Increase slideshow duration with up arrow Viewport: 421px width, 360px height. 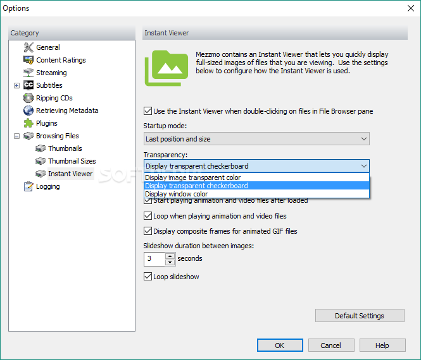(170, 256)
